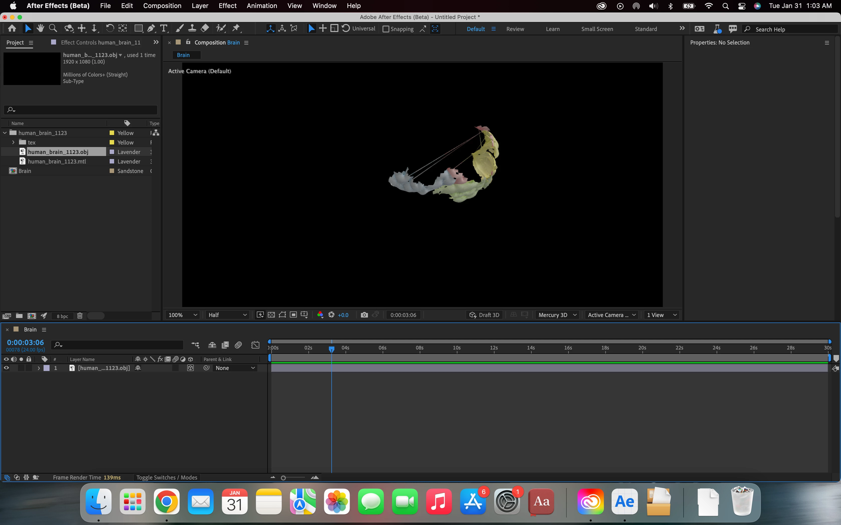Select the Hand tool

coord(40,28)
